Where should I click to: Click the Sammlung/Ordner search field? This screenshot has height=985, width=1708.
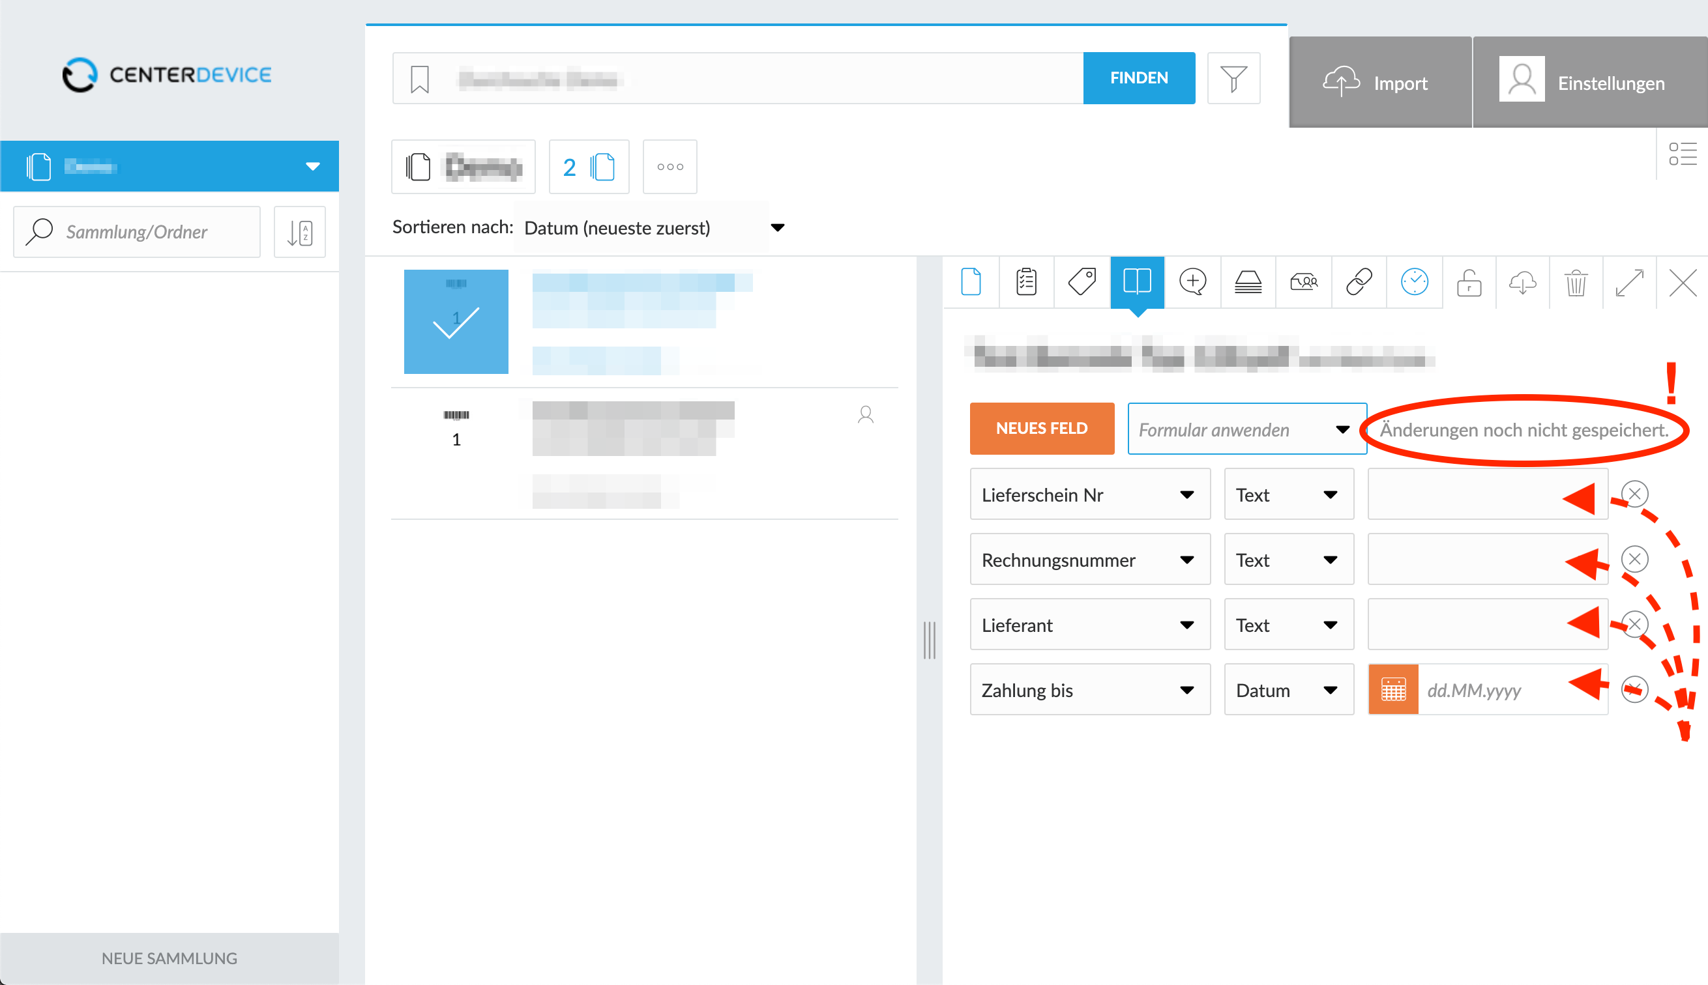(137, 231)
